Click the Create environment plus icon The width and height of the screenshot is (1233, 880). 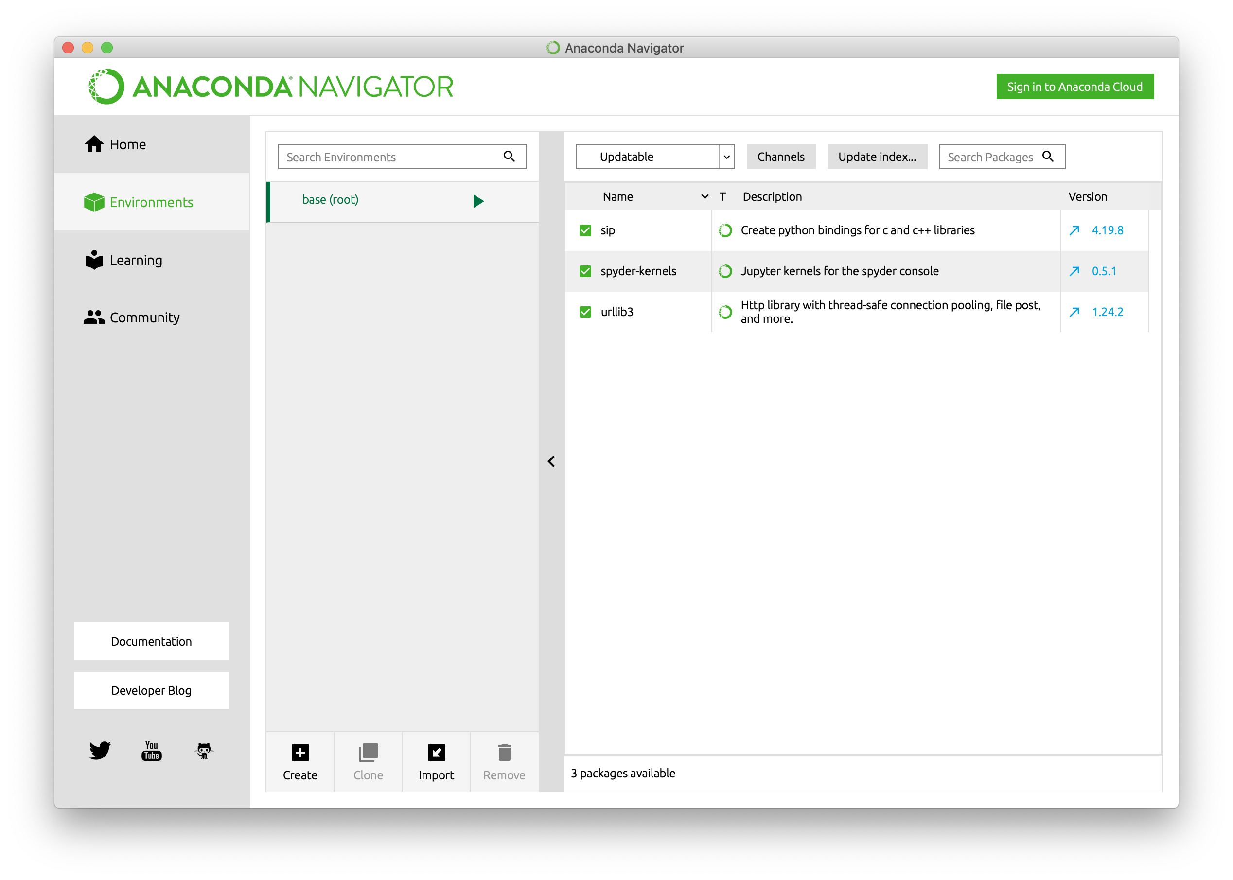pos(300,752)
